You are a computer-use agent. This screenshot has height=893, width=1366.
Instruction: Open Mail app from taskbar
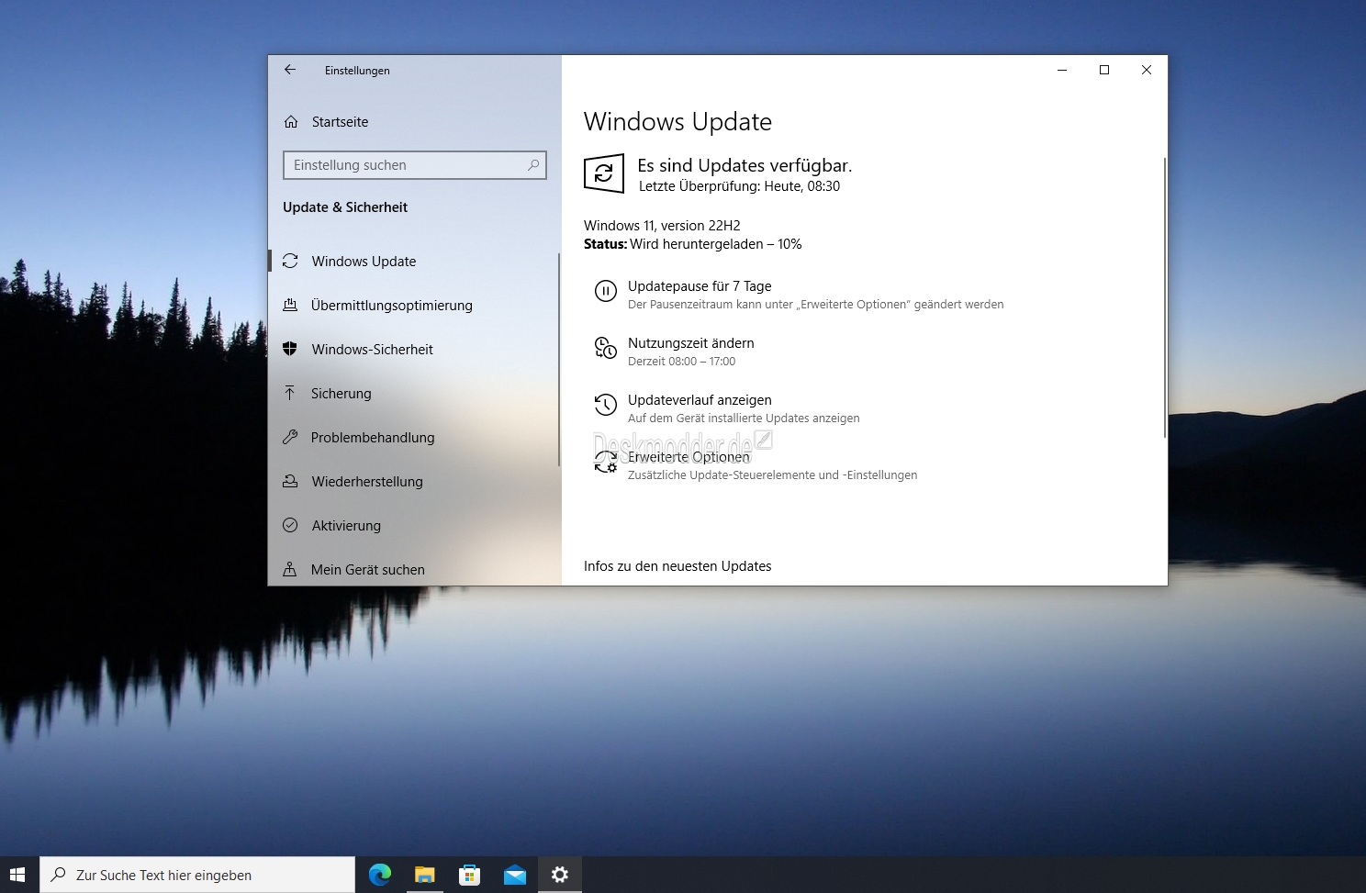click(515, 875)
